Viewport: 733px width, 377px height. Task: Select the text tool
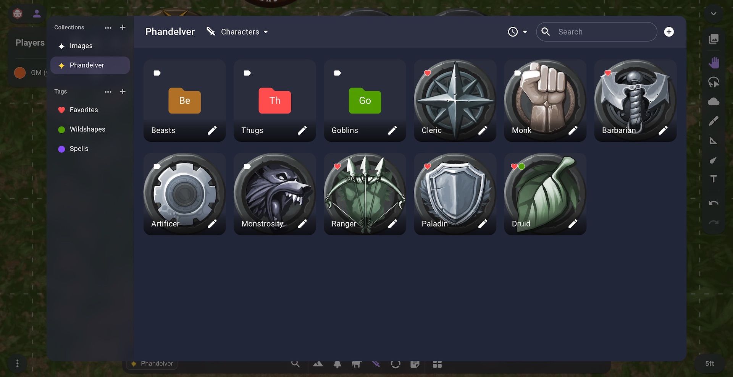click(x=714, y=179)
